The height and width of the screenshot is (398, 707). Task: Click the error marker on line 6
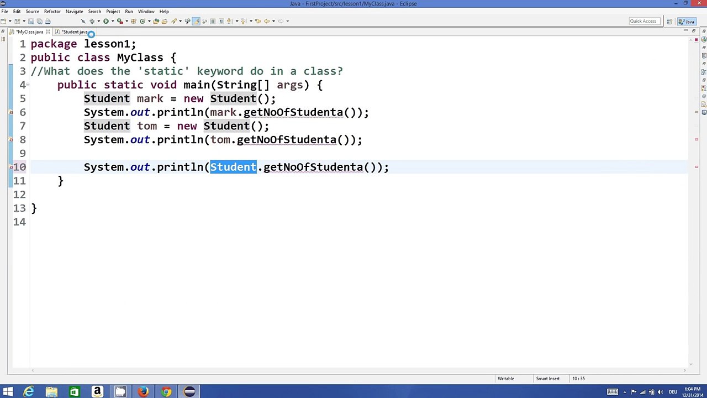pos(11,112)
